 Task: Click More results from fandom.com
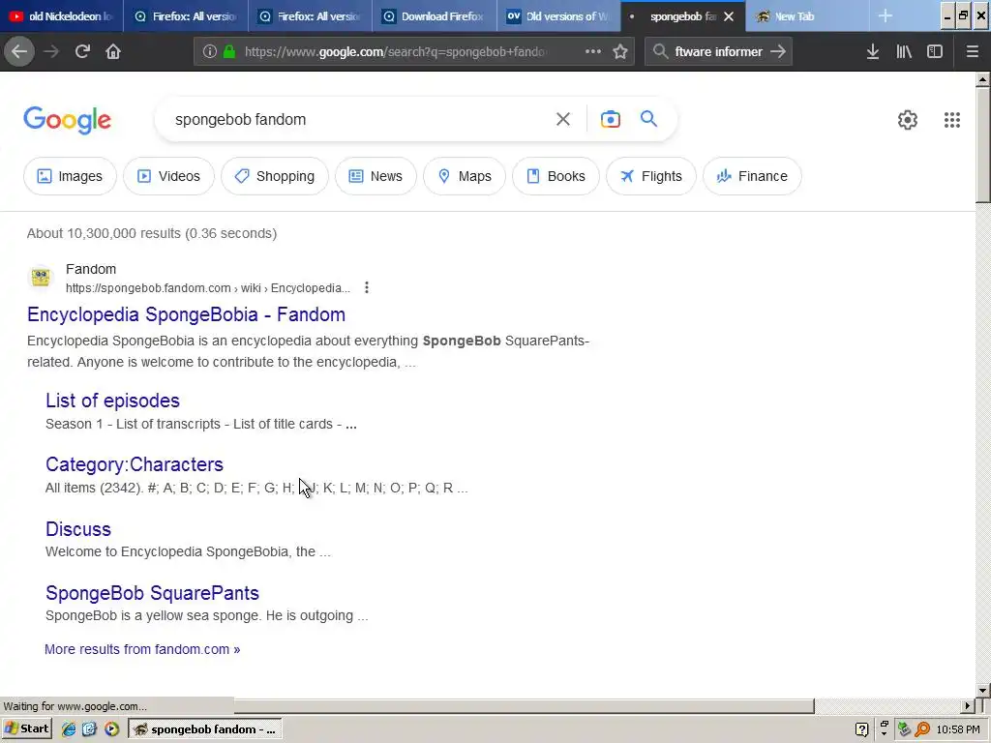pyautogui.click(x=142, y=649)
